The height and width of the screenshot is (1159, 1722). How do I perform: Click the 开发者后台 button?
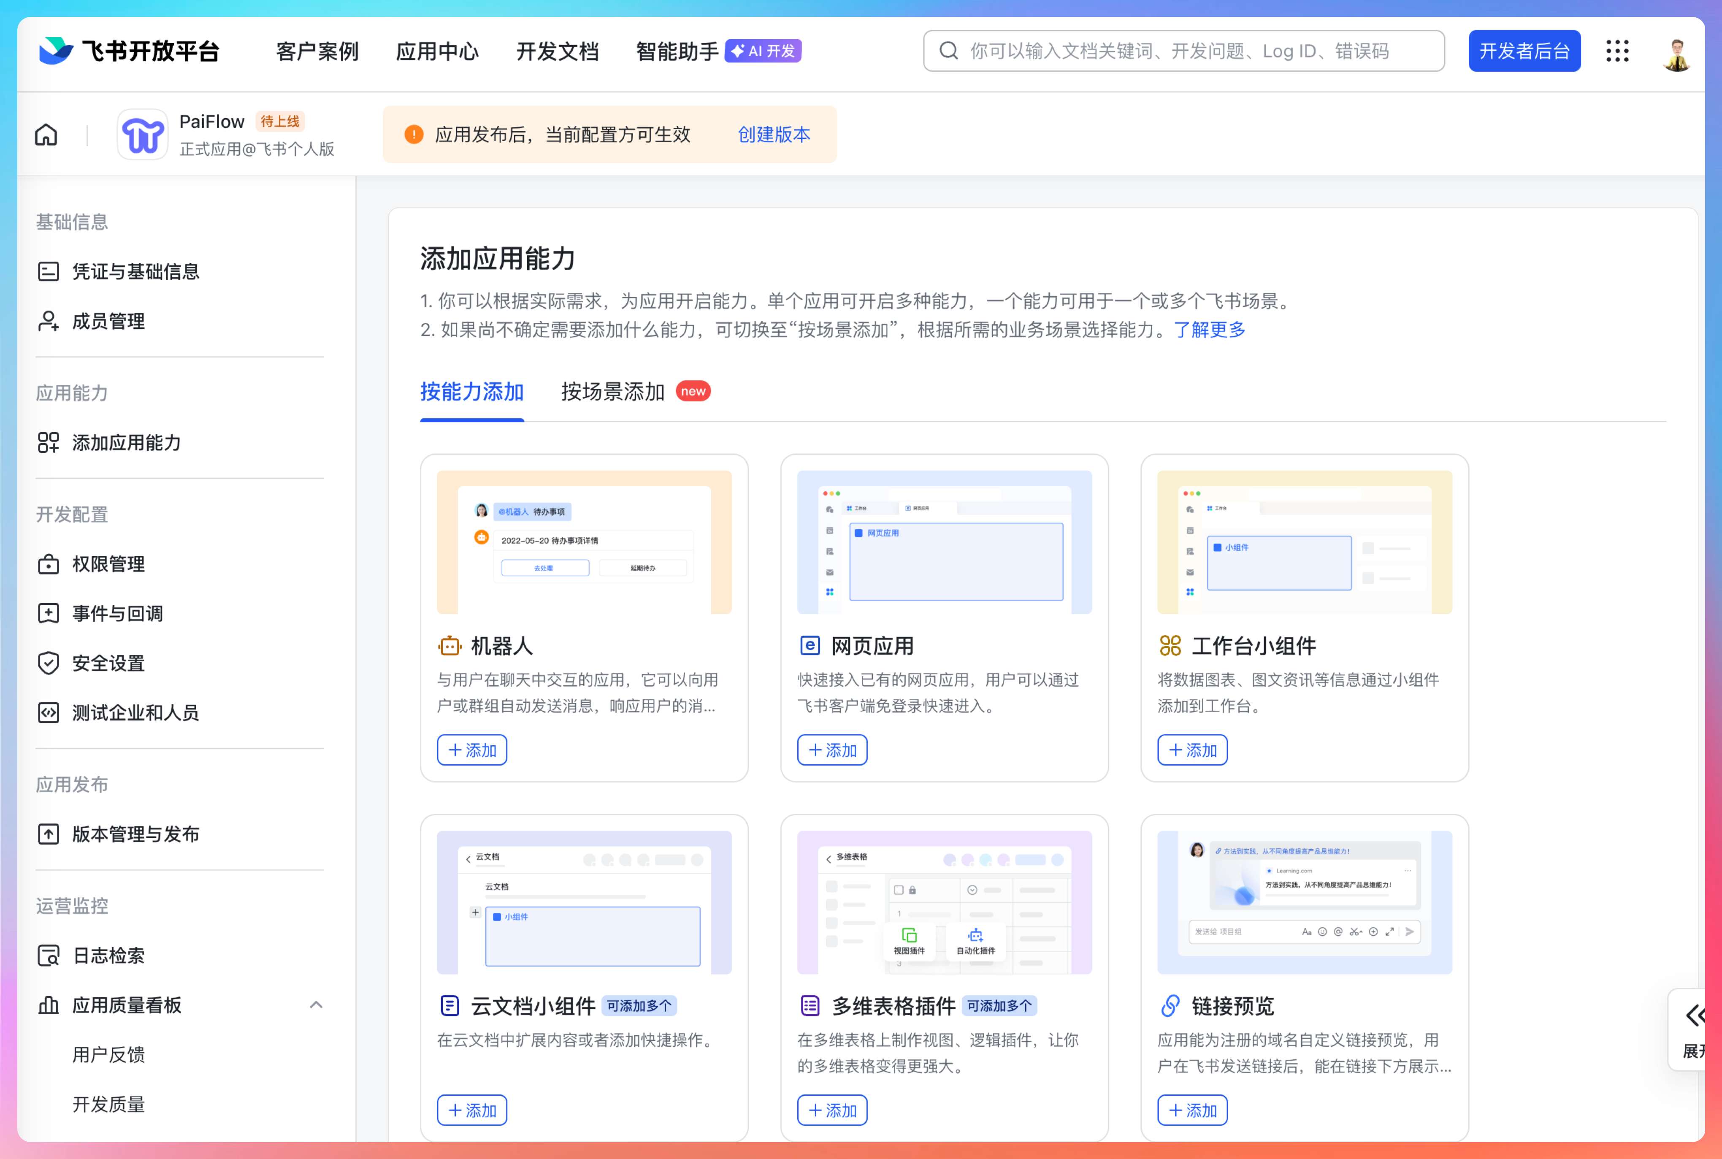tap(1524, 51)
